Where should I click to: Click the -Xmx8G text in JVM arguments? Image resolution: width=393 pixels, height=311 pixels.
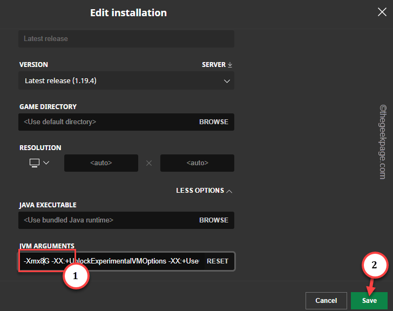point(36,261)
